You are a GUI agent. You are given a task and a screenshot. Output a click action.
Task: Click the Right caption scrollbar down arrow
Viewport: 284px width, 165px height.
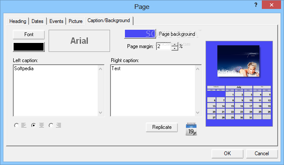pyautogui.click(x=198, y=113)
